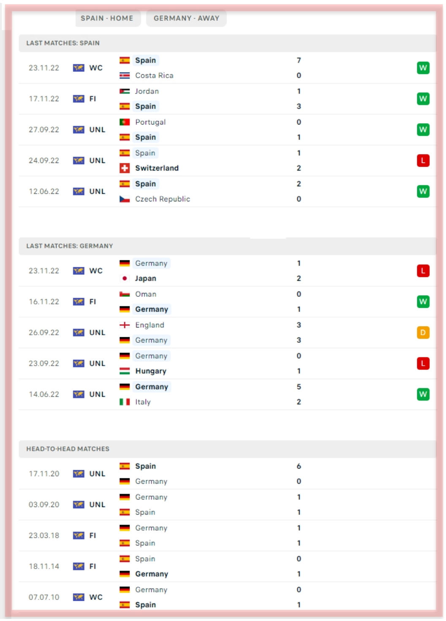Open the England team link
Image resolution: width=446 pixels, height=621 pixels.
click(x=149, y=325)
